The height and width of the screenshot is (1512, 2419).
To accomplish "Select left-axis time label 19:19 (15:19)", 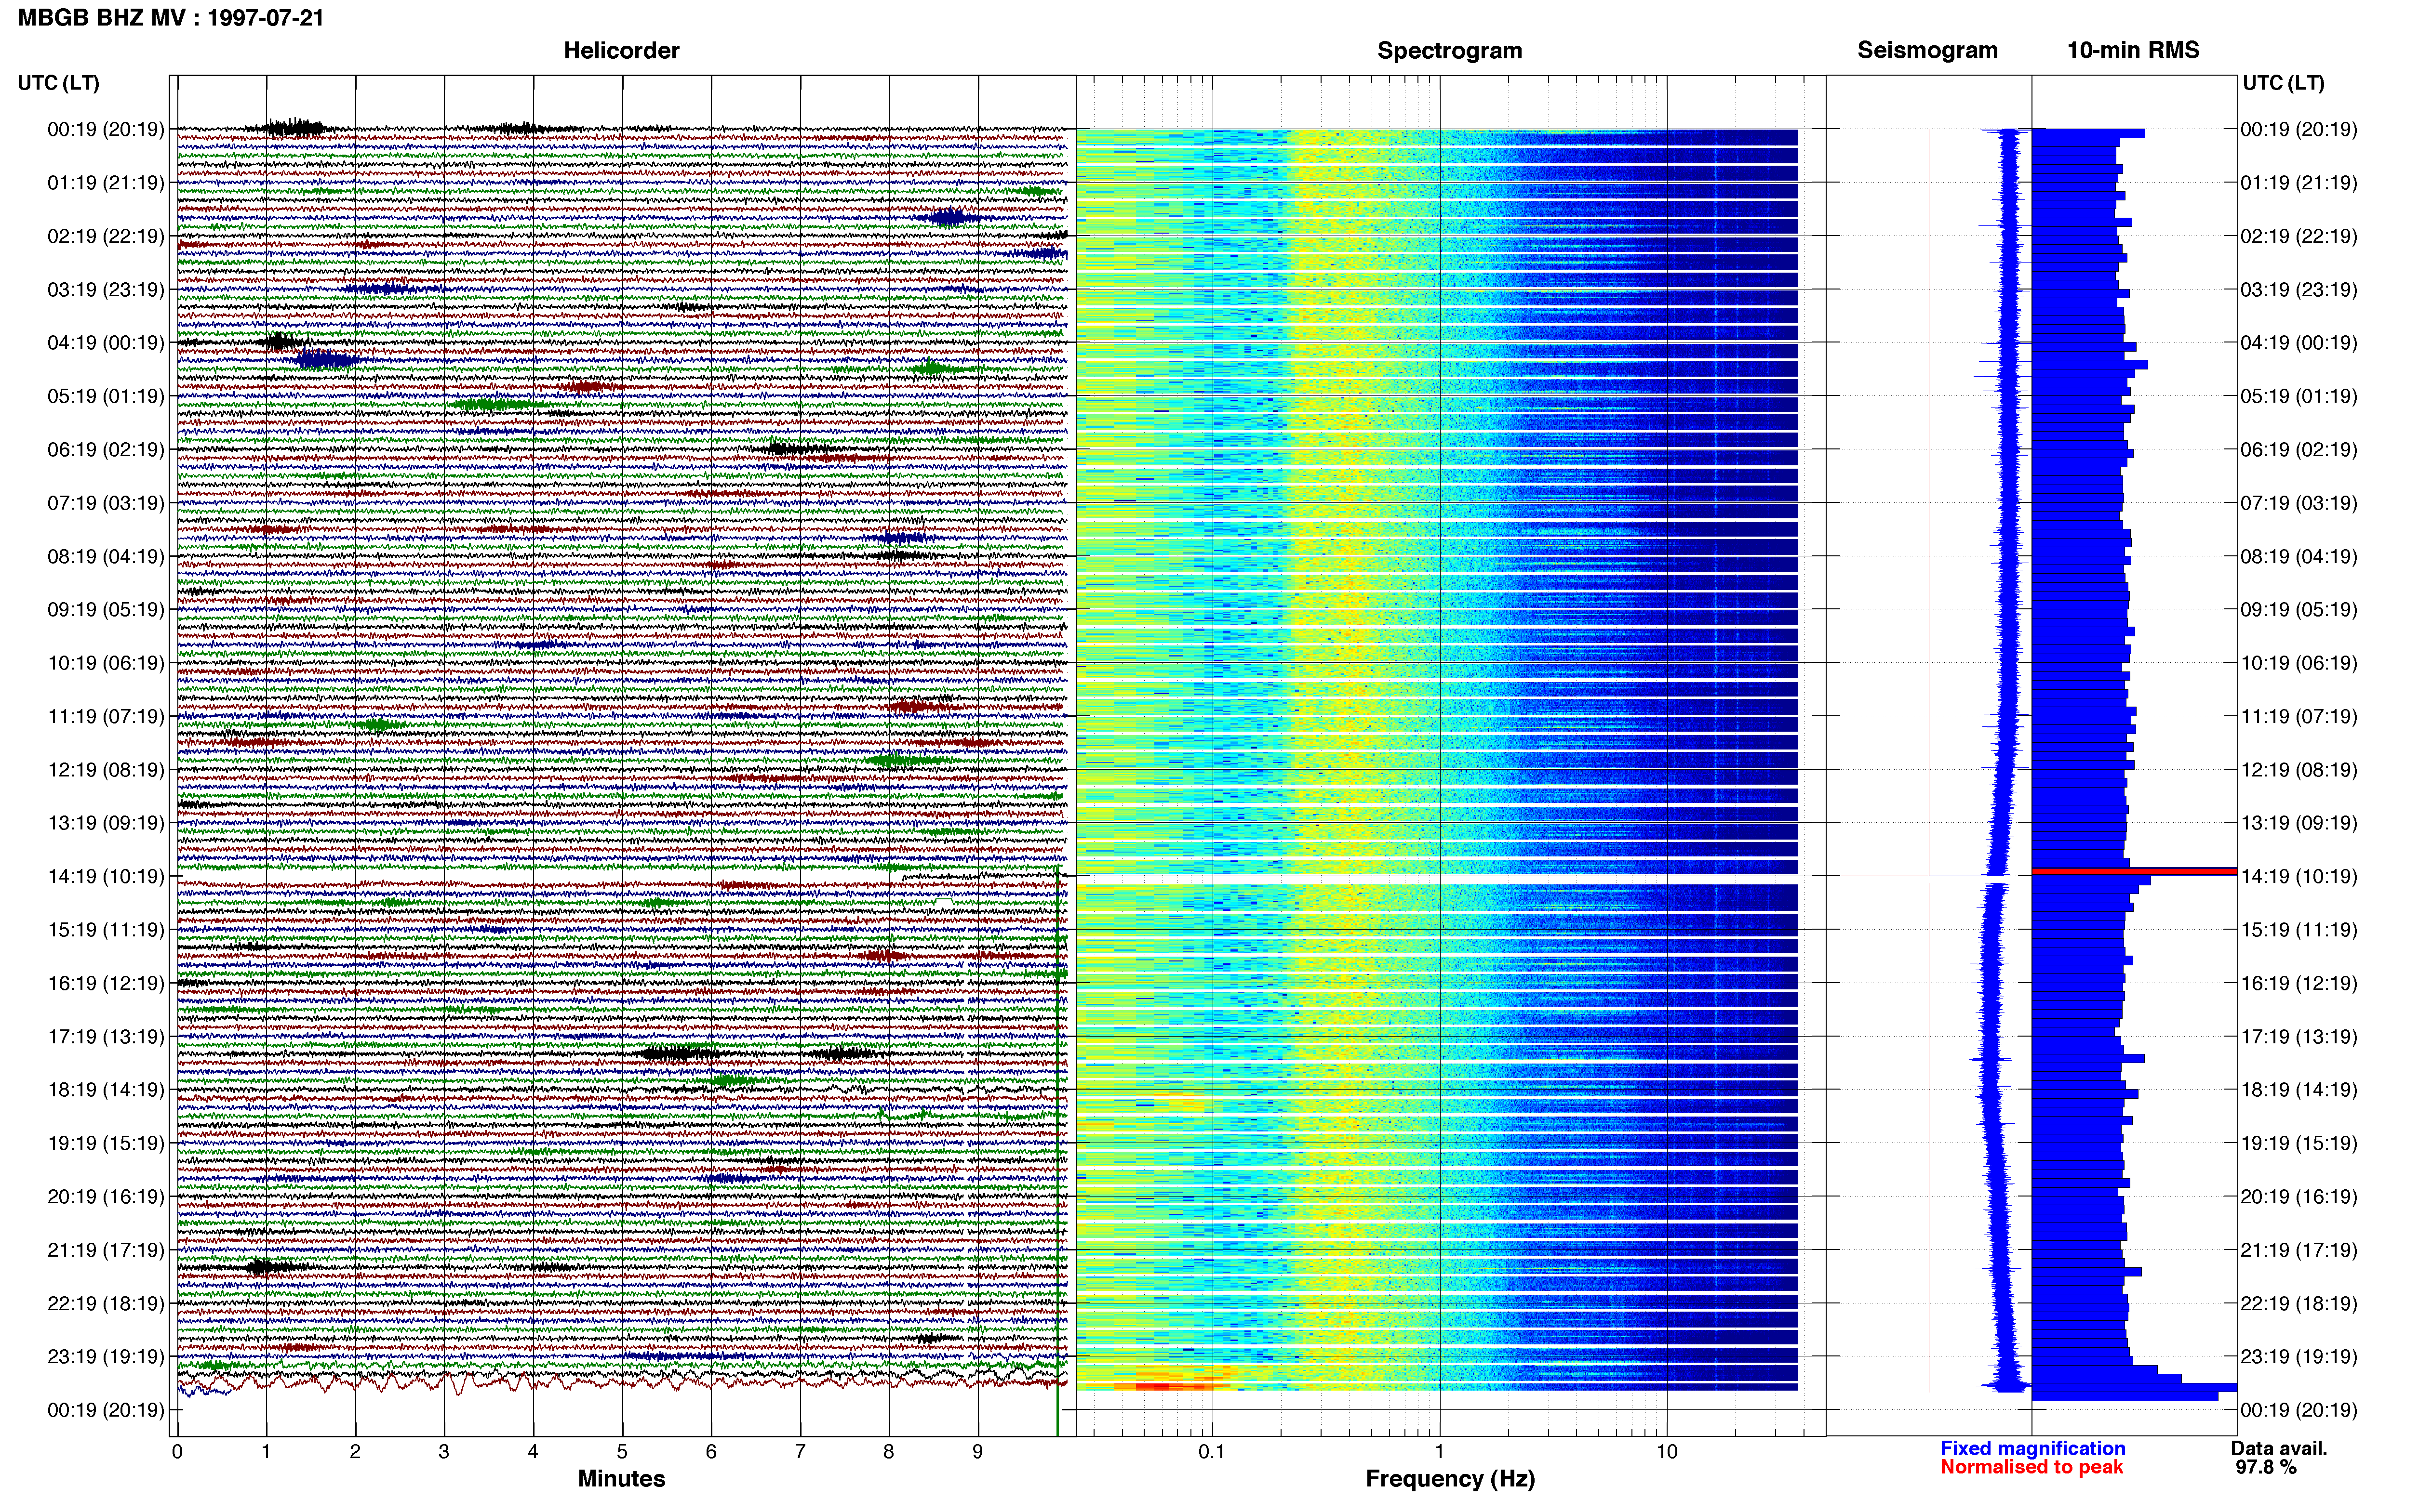I will [106, 1143].
